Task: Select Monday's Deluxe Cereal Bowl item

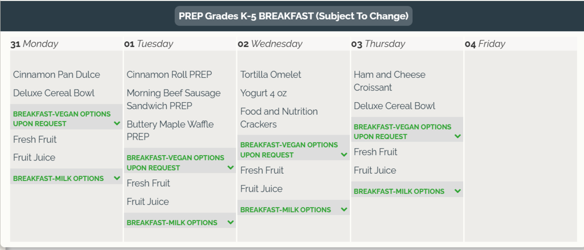Action: click(54, 93)
